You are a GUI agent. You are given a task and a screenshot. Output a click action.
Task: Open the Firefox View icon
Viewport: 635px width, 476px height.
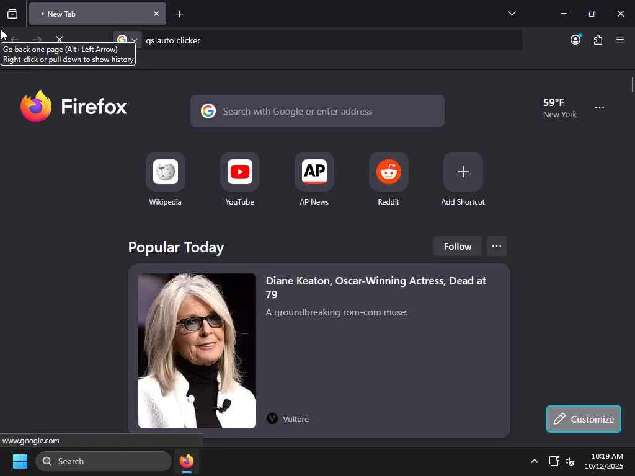click(x=12, y=14)
